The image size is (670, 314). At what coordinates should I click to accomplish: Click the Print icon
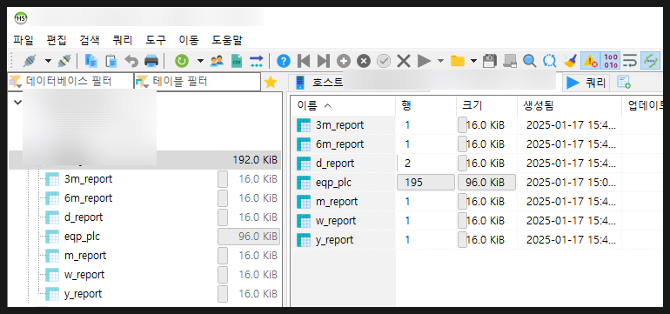[151, 61]
